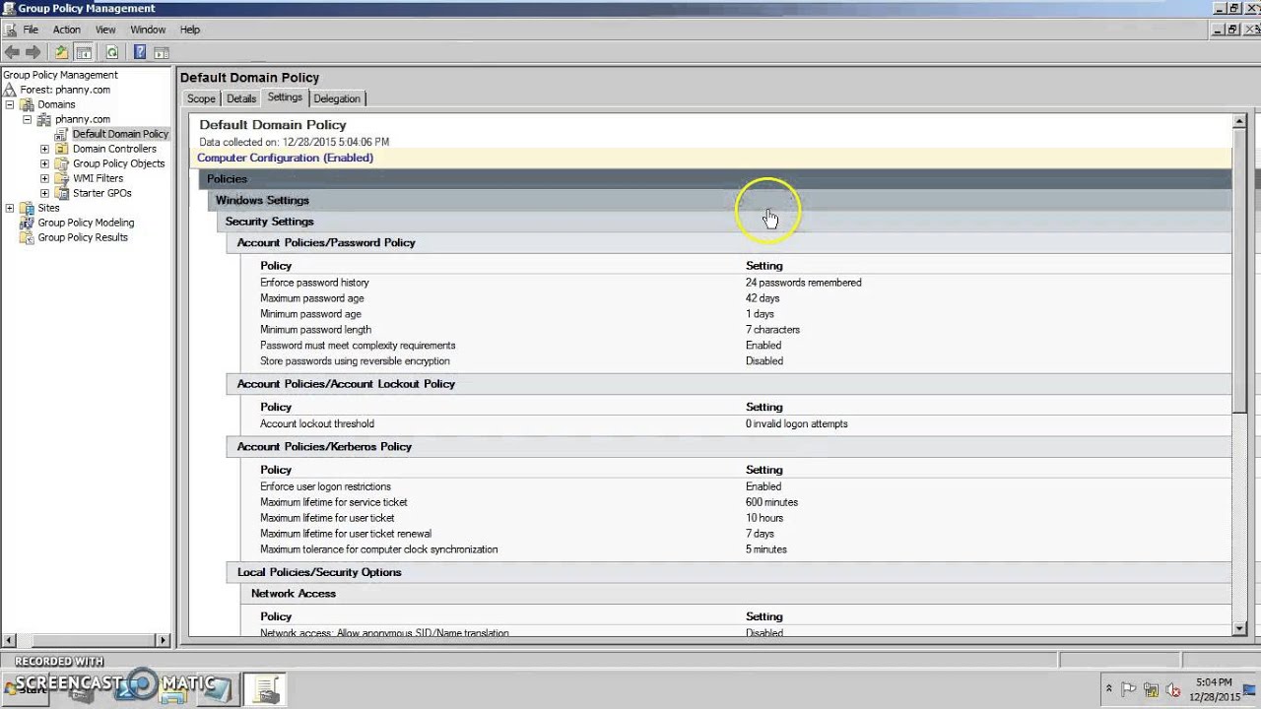Screen dimensions: 1261x709
Task: Click the Back arrow in toolbar
Action: pos(12,52)
